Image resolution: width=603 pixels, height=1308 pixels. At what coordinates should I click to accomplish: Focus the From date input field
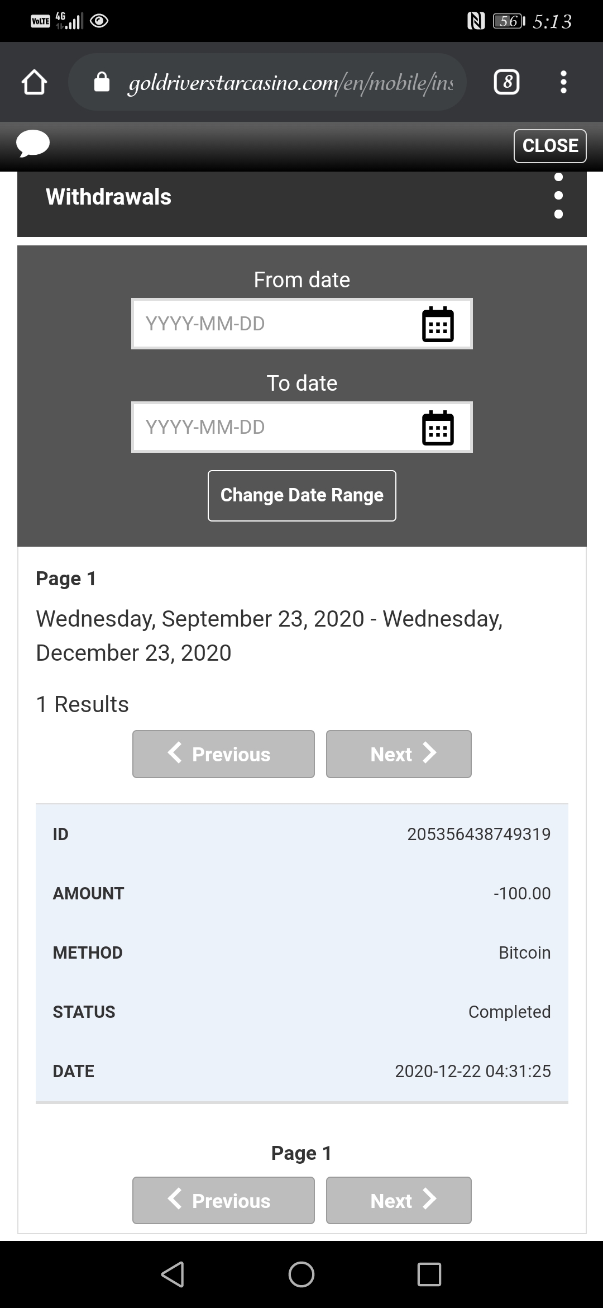[302, 324]
